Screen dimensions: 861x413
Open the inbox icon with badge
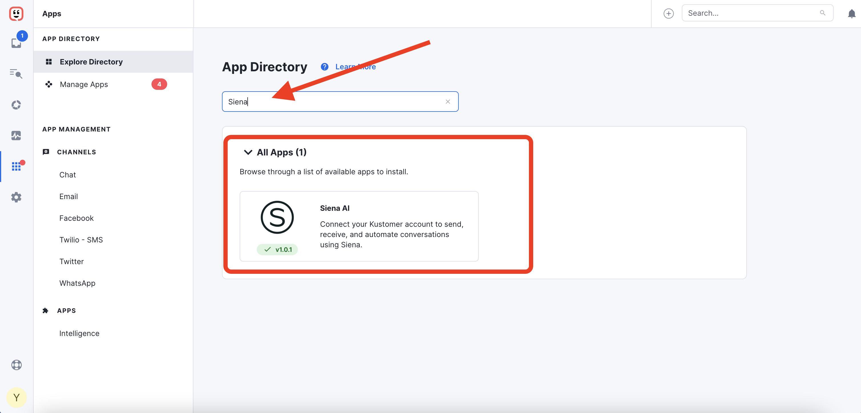tap(16, 42)
